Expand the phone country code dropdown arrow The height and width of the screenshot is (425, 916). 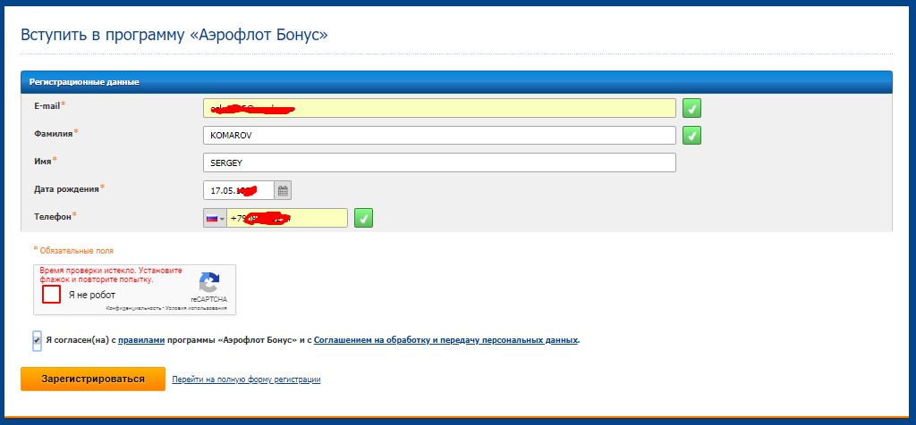222,219
